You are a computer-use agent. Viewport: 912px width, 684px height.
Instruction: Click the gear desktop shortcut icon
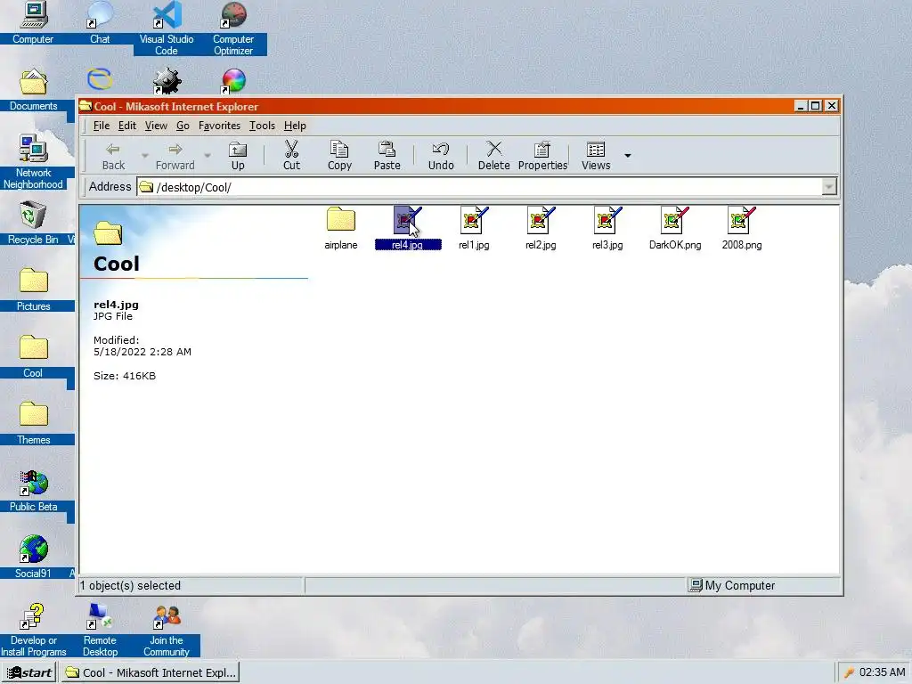point(167,80)
